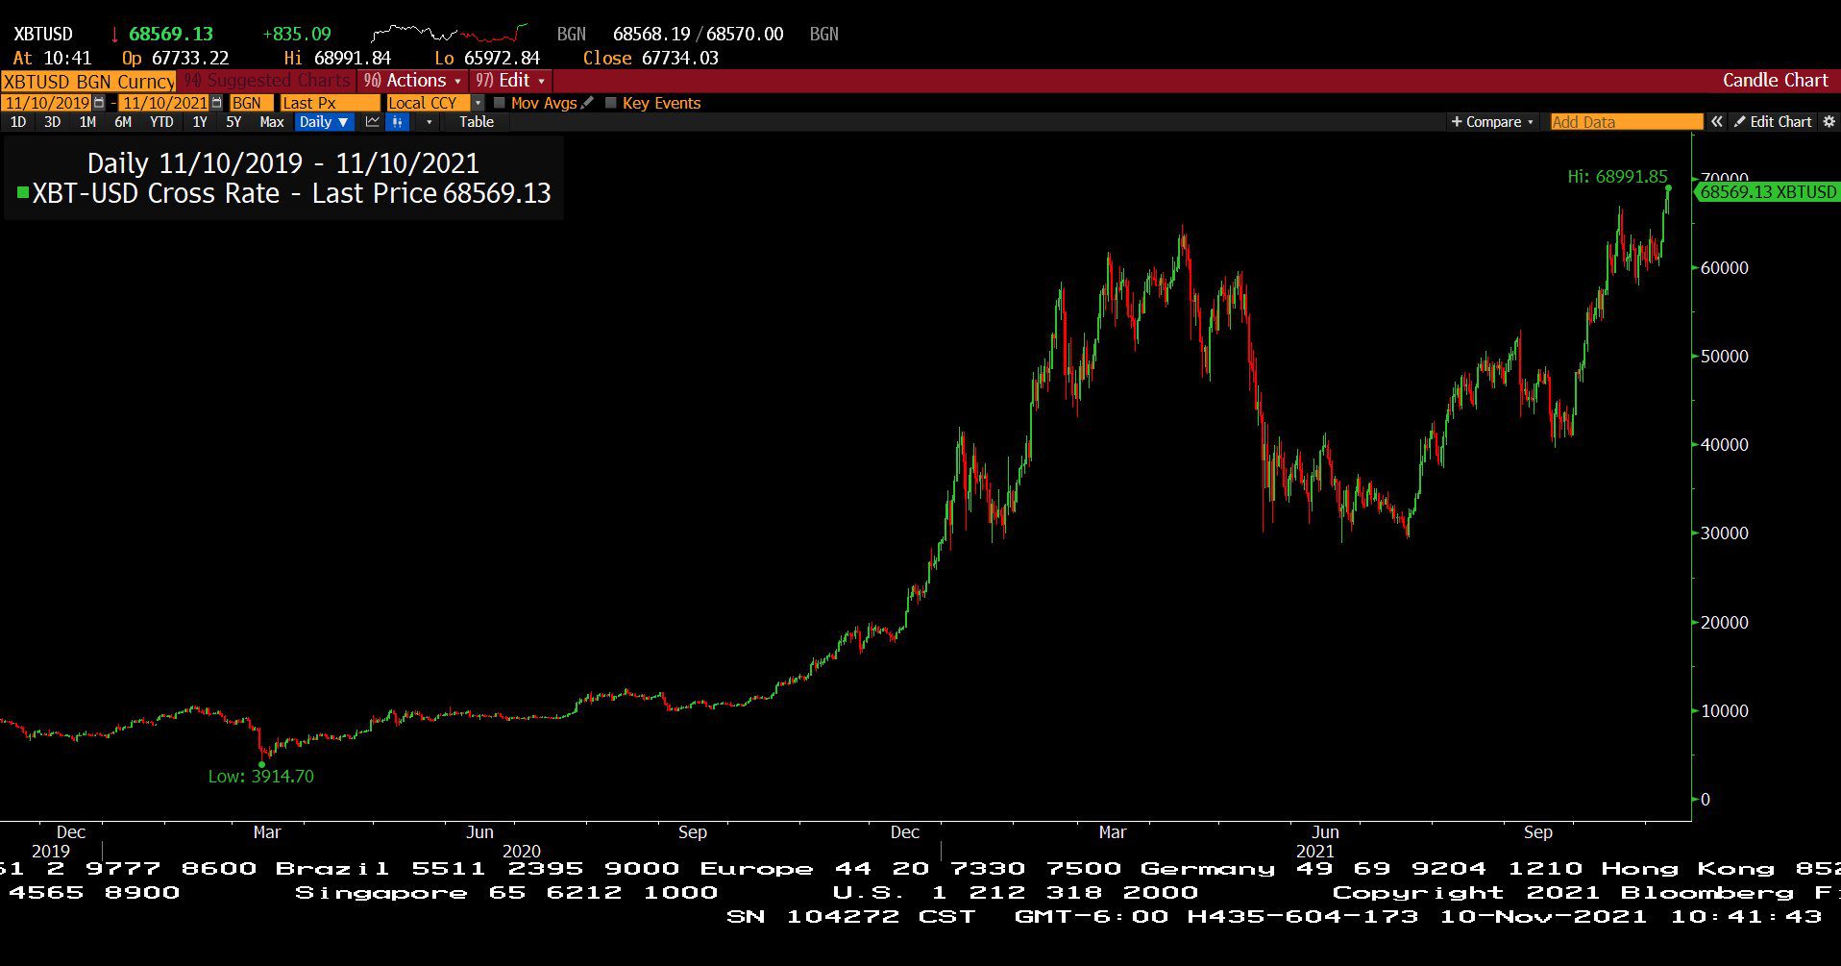The width and height of the screenshot is (1841, 966).
Task: Open Suggested Charts
Action: [267, 81]
